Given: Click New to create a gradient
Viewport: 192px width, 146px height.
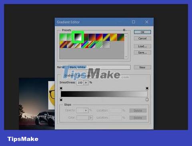Looking at the screenshot, I should [x=142, y=67].
